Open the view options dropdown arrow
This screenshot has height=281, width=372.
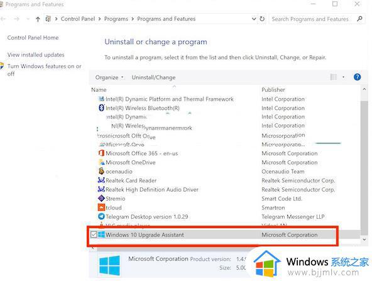(343, 77)
